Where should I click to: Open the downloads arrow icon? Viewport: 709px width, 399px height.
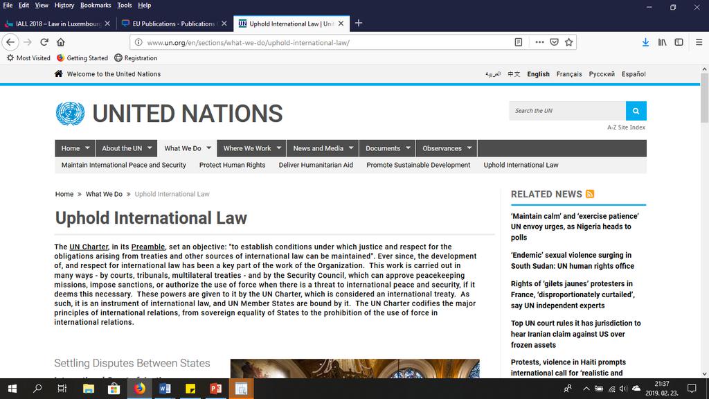645,42
